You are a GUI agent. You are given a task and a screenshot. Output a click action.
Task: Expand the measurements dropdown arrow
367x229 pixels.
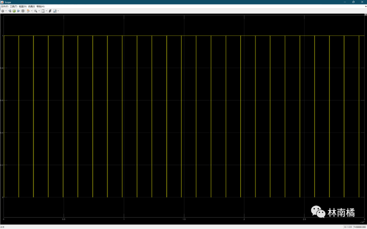[x=58, y=11]
